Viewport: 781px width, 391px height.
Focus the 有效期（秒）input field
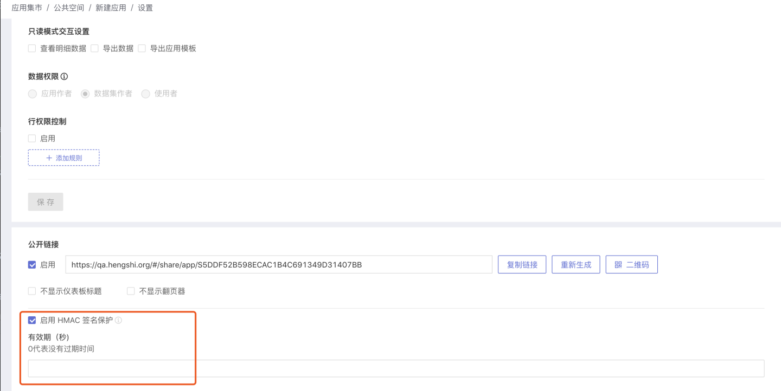(396, 368)
